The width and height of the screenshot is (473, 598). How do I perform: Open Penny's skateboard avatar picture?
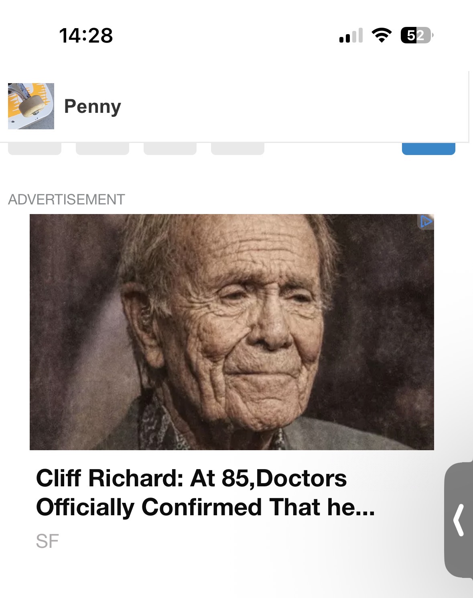click(x=31, y=106)
